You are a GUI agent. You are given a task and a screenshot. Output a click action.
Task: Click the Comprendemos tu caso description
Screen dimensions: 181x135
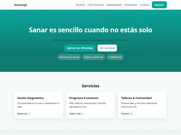click(x=38, y=105)
